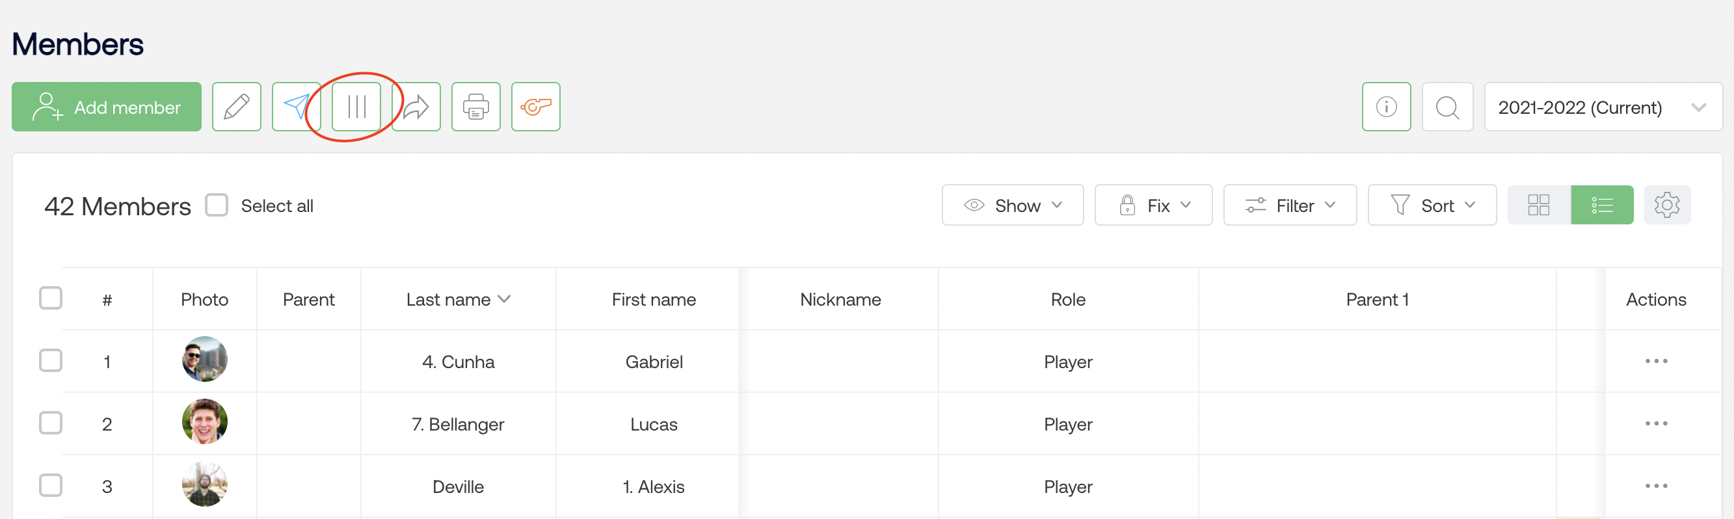Expand the Filter dropdown
This screenshot has width=1734, height=519.
[x=1290, y=205]
